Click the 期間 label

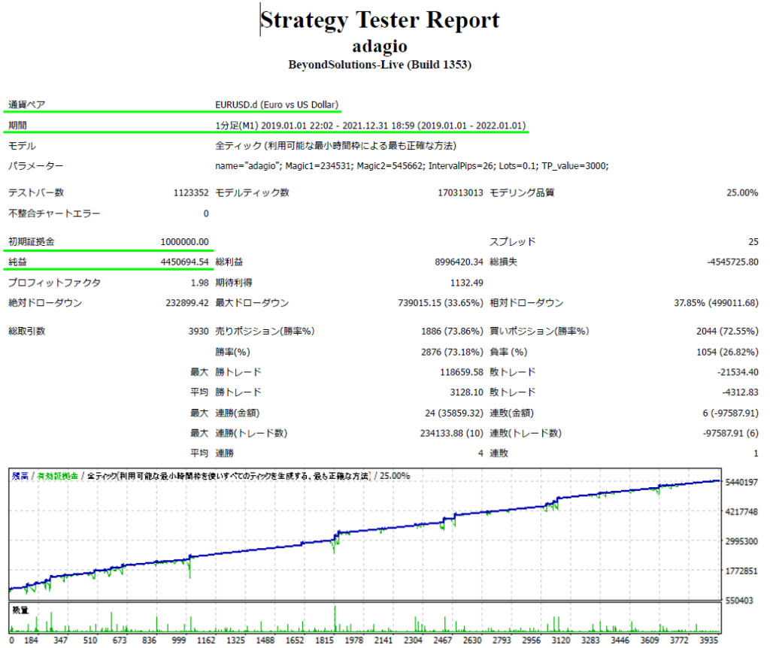(x=18, y=126)
